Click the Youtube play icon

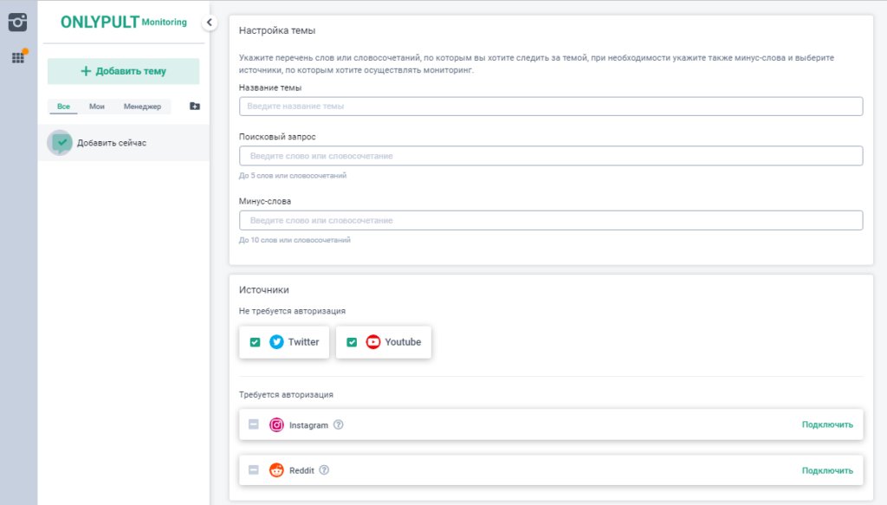point(373,342)
